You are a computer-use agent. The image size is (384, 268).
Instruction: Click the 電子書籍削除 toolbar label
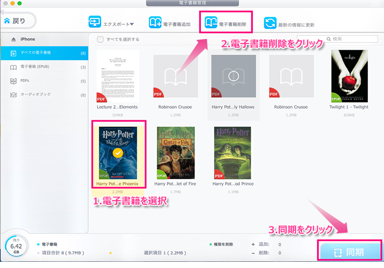pos(233,24)
